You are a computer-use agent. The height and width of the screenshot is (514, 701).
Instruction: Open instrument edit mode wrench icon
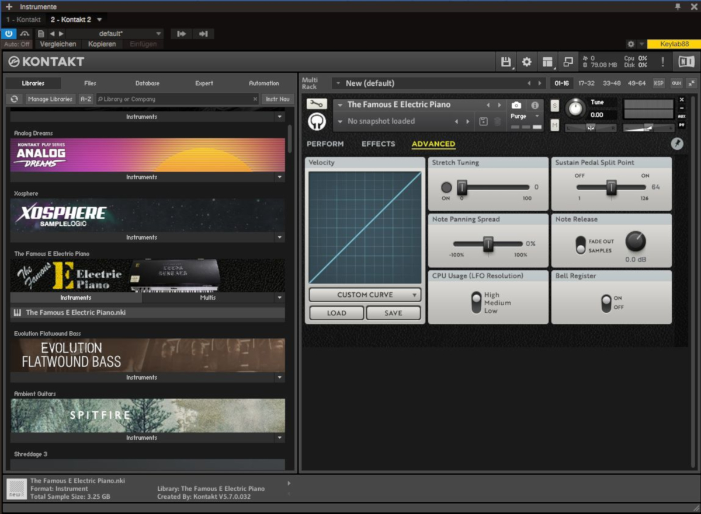coord(317,104)
